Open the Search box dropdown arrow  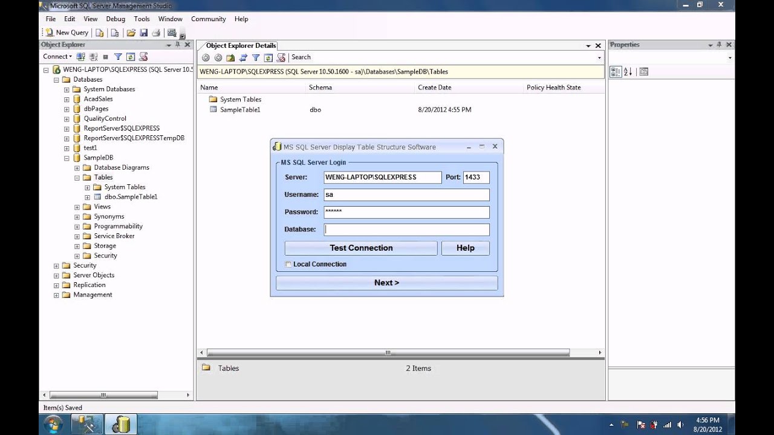pos(599,58)
